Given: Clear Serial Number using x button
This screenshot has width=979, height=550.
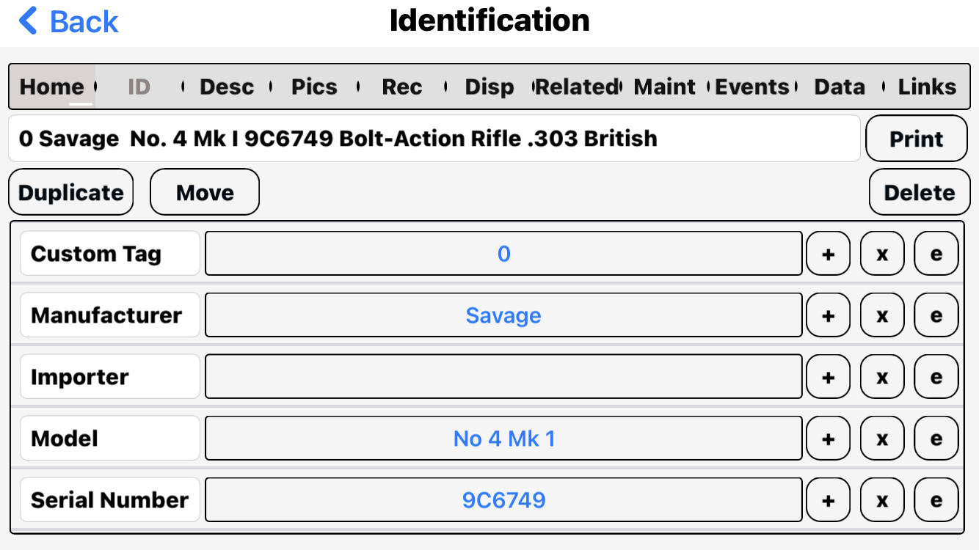Looking at the screenshot, I should pos(882,500).
